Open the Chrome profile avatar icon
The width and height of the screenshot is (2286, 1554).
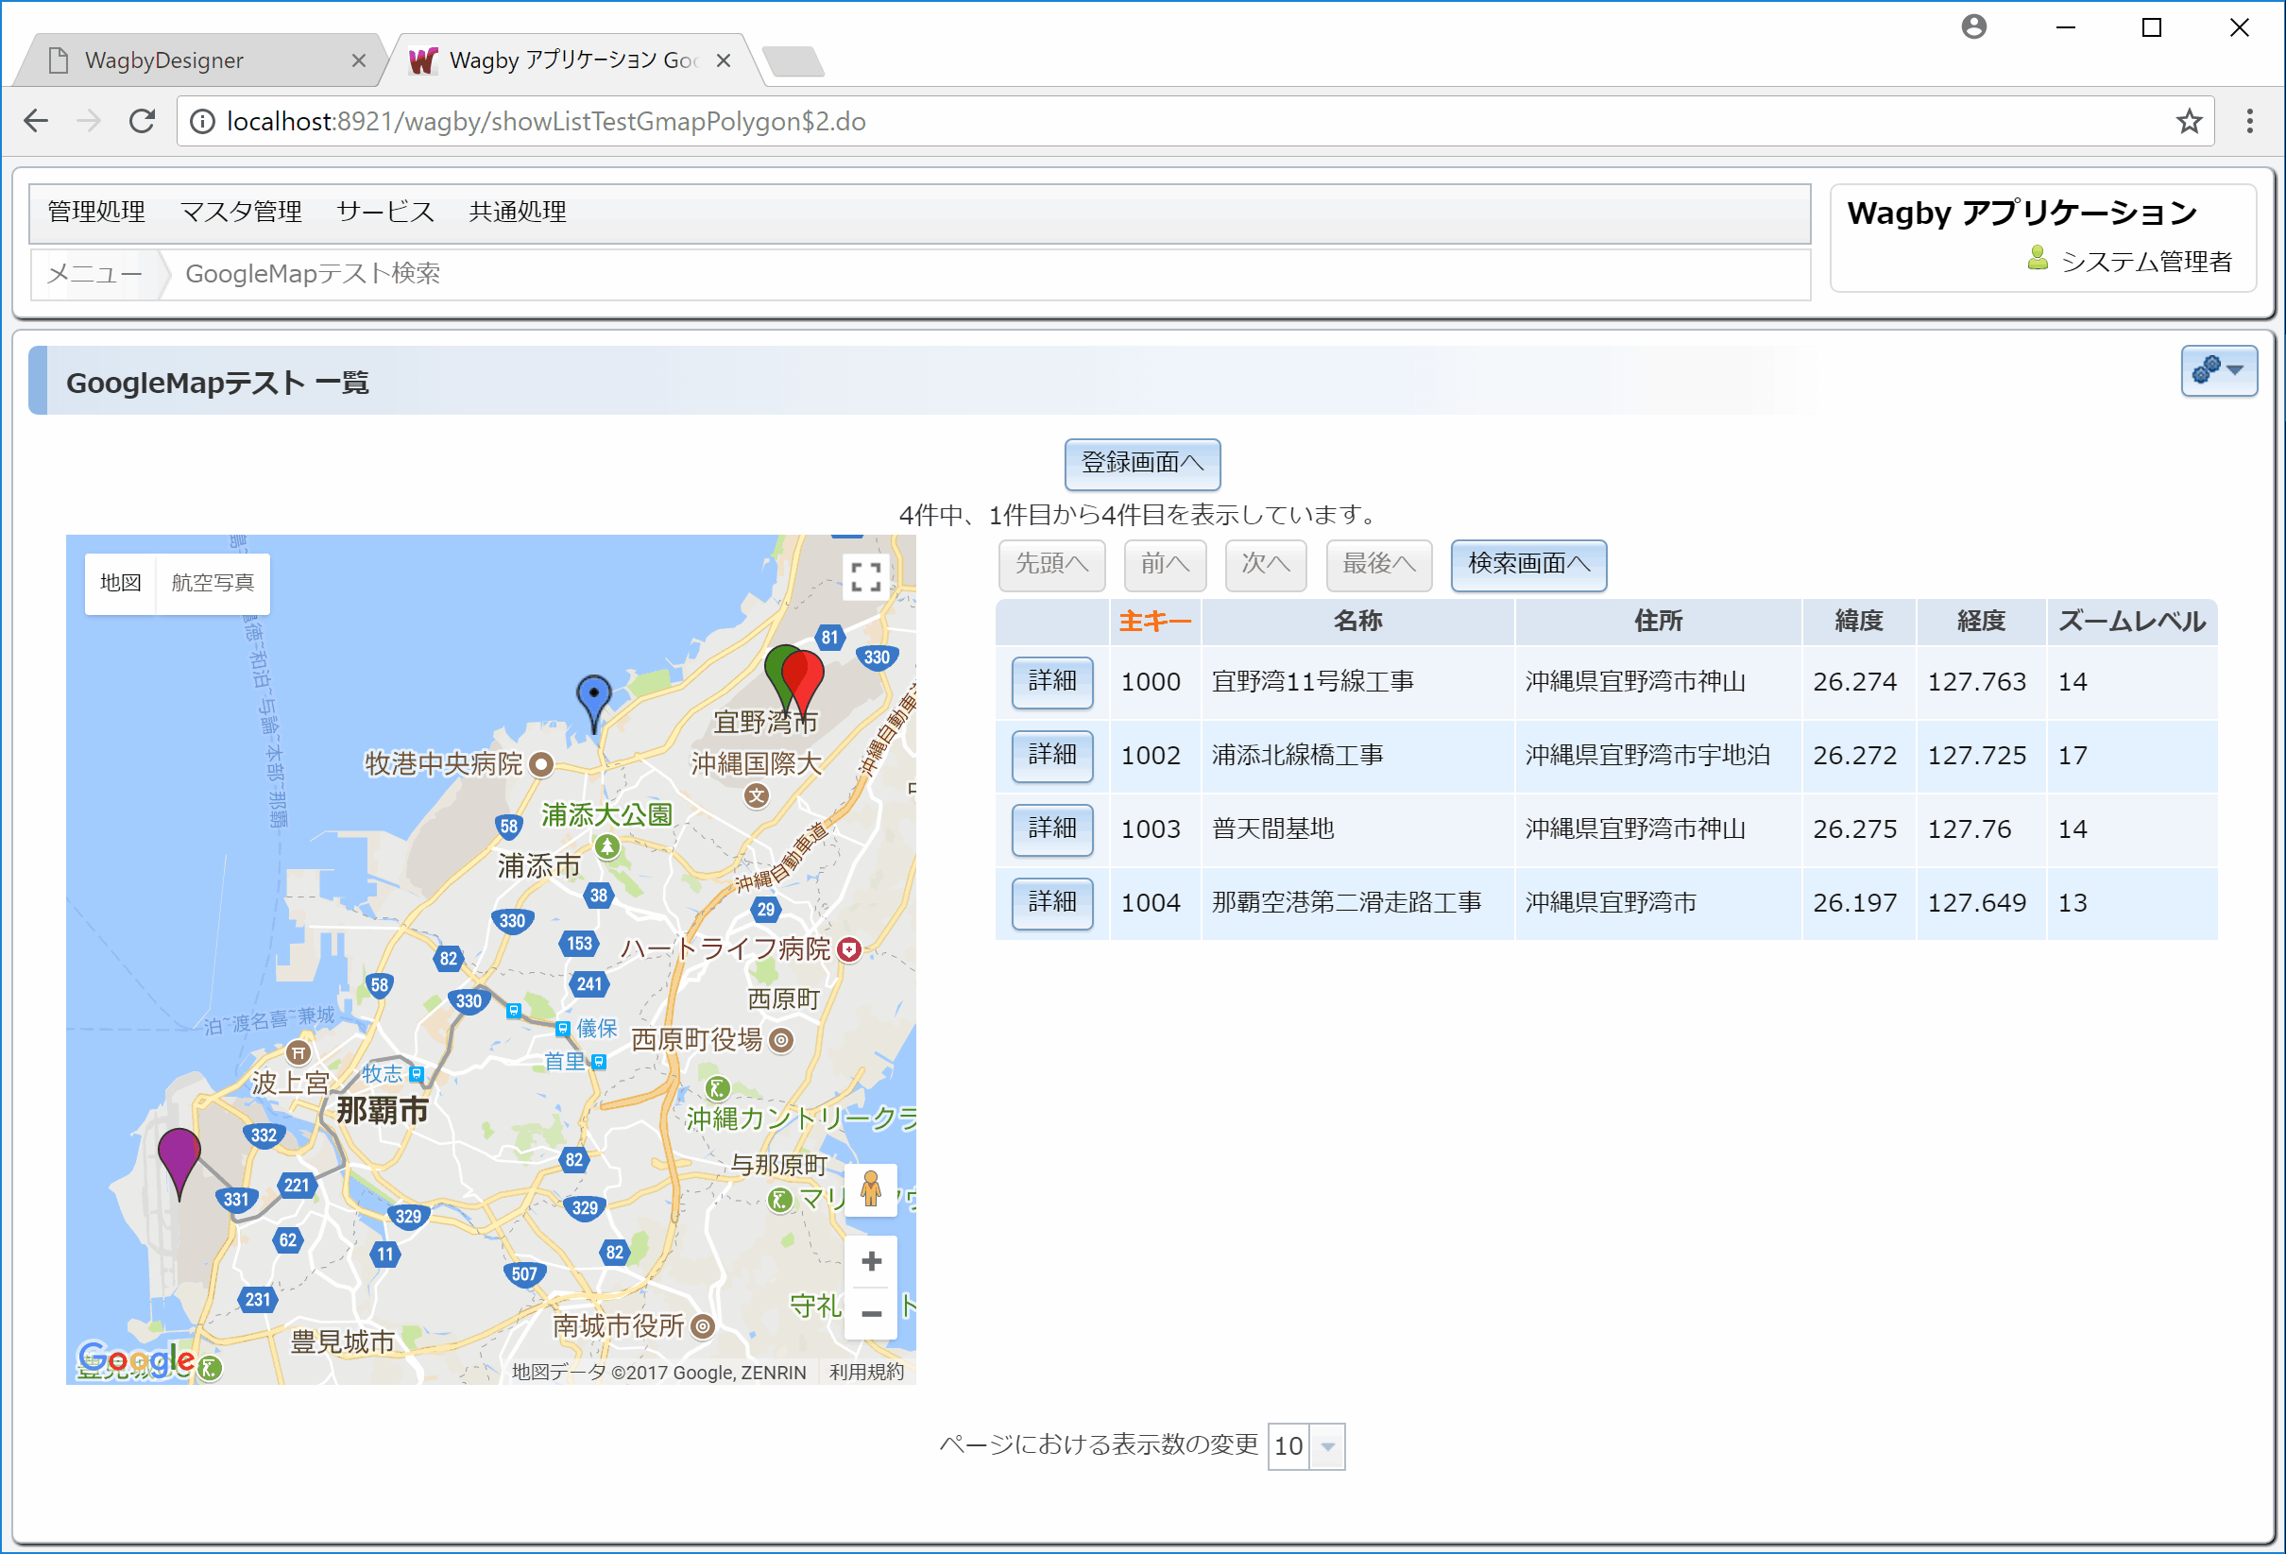1973,26
